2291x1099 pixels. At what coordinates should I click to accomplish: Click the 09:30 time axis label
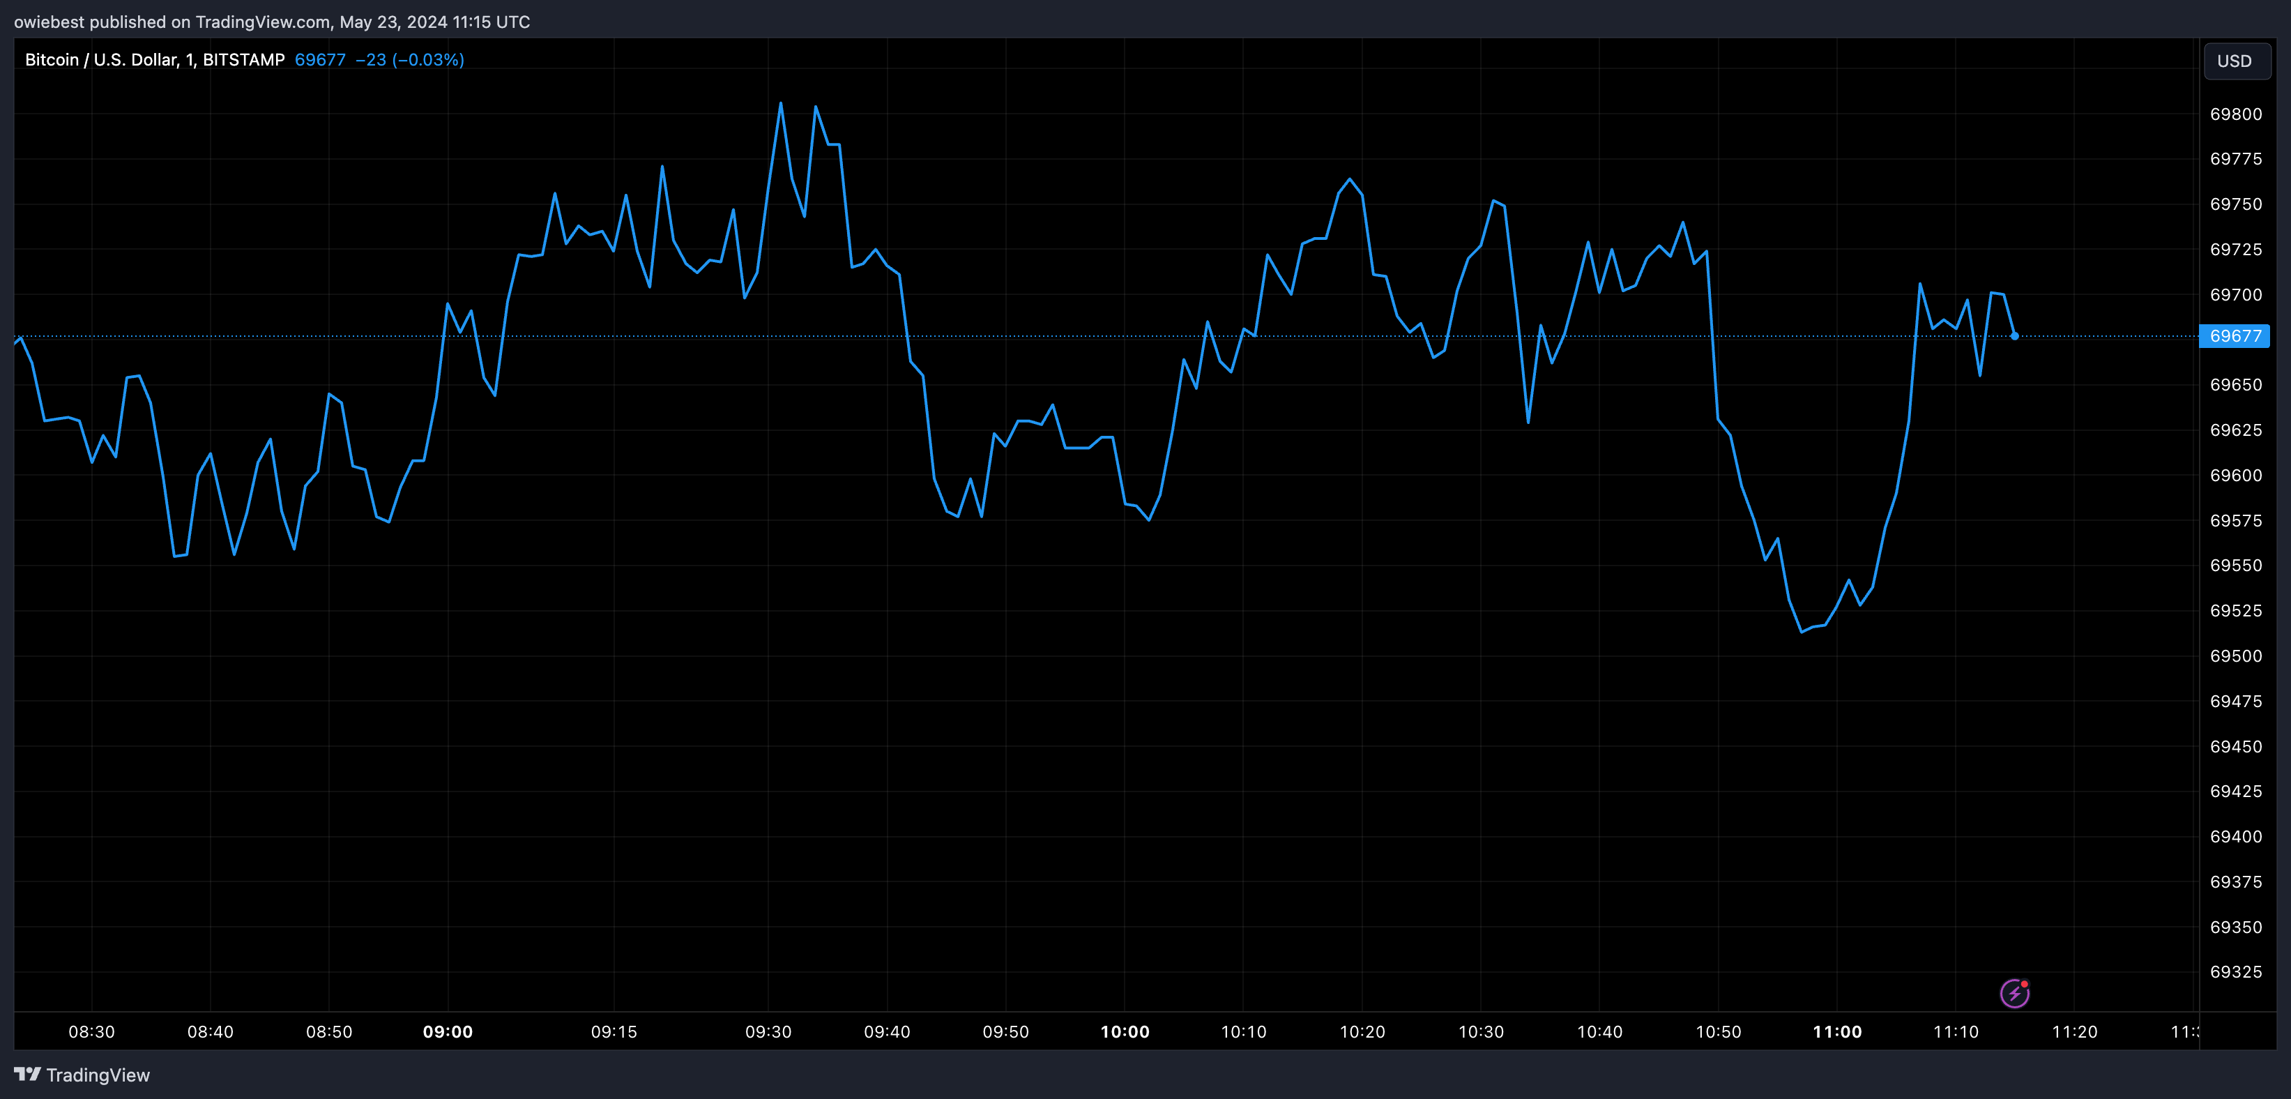(768, 1032)
